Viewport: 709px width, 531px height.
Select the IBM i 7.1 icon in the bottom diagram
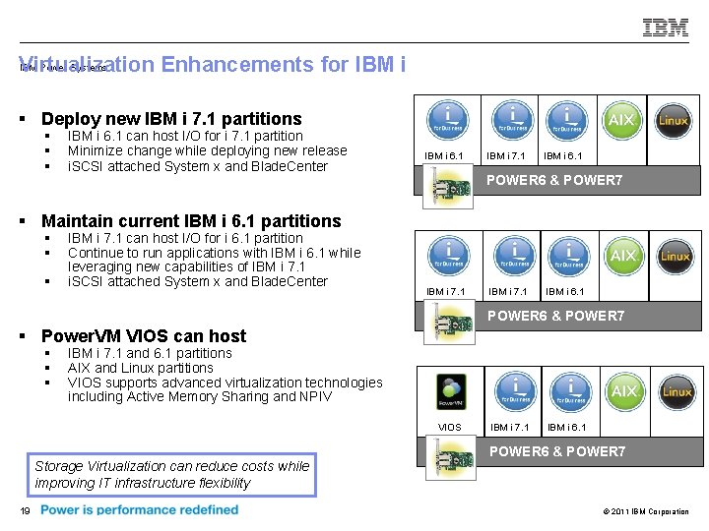pyautogui.click(x=515, y=392)
